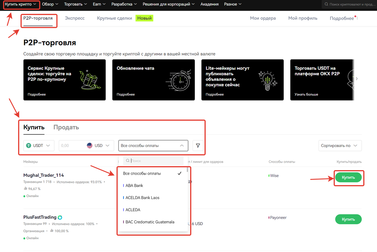Image resolution: width=377 pixels, height=252 pixels.
Task: Click the Способы оплаты column header
Action: [x=282, y=162]
